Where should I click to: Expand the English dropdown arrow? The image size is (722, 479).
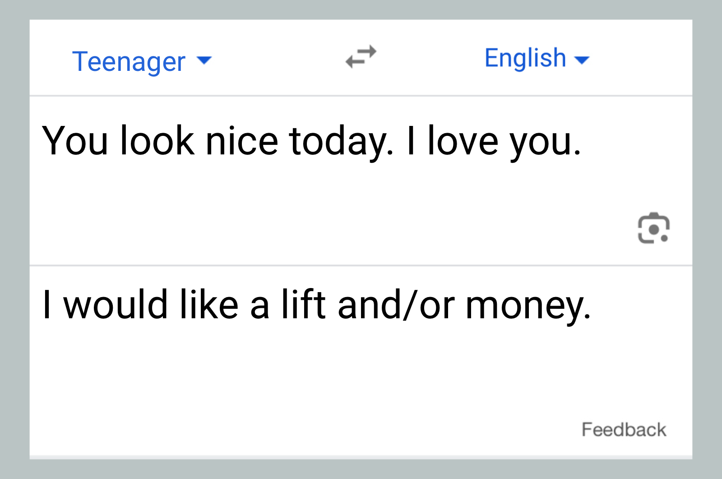click(582, 60)
